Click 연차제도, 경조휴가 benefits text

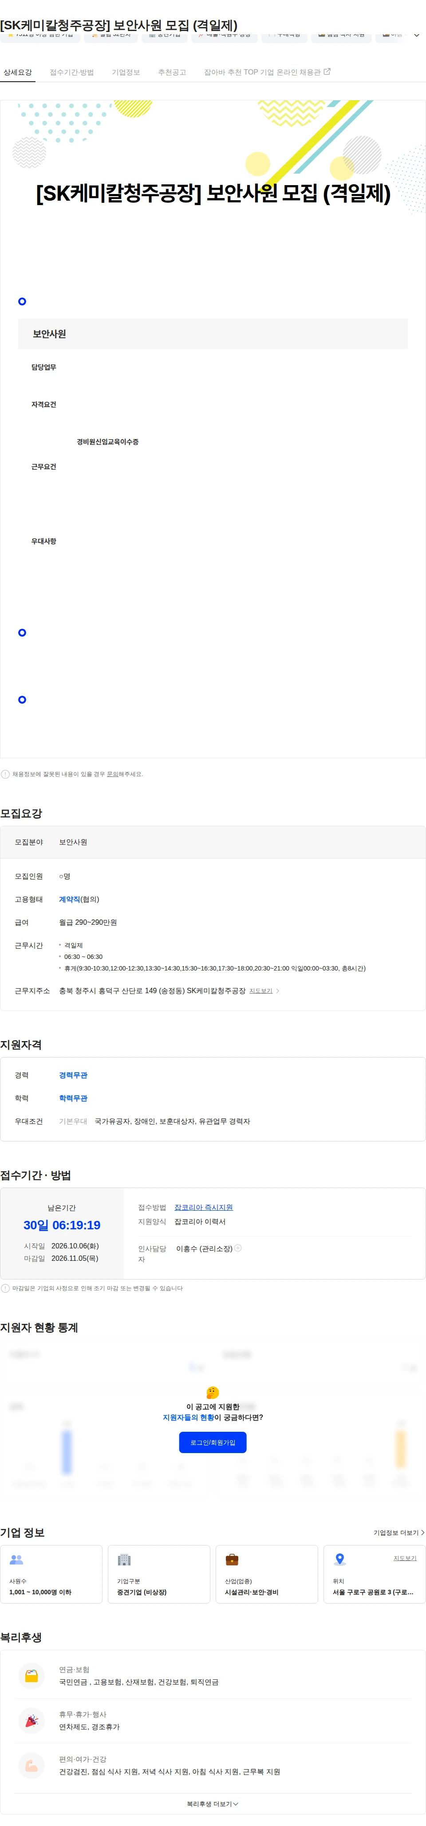click(x=89, y=1727)
